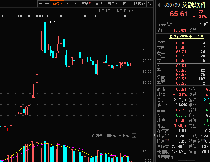Toggle 隐藏 hide panel button
Screen dimensions: 210x162
pyautogui.click(x=139, y=4)
